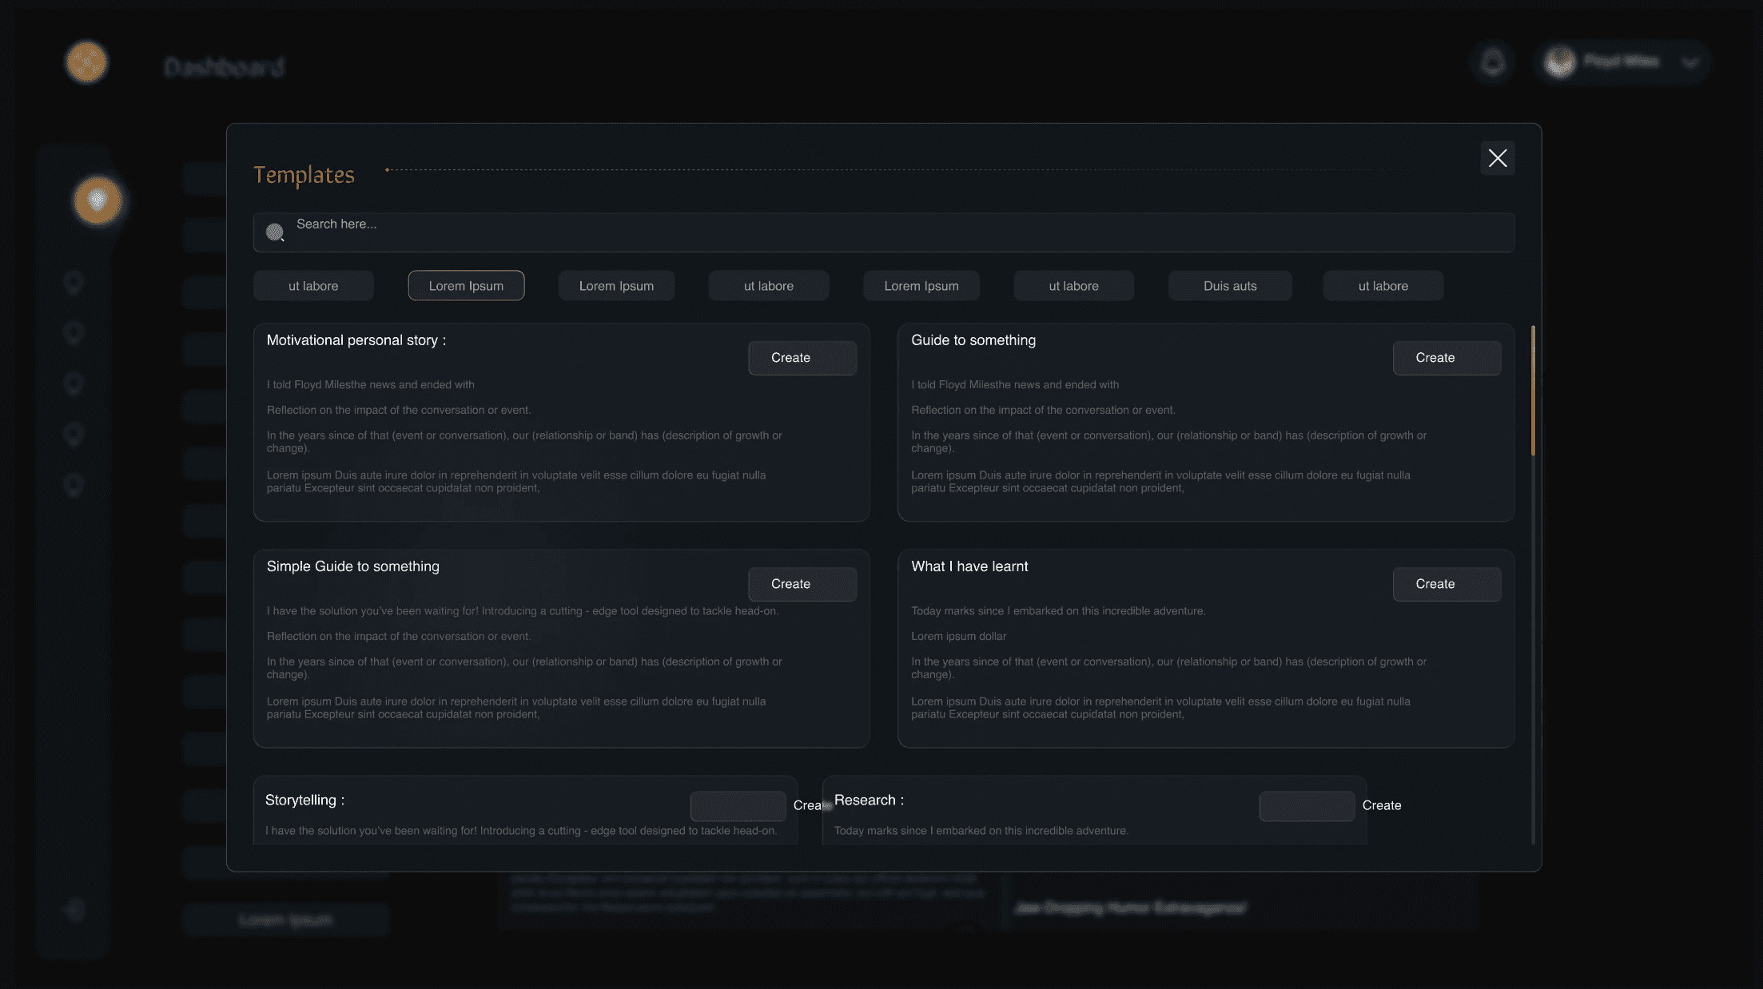Create from 'What I have learnt' template

tap(1446, 584)
